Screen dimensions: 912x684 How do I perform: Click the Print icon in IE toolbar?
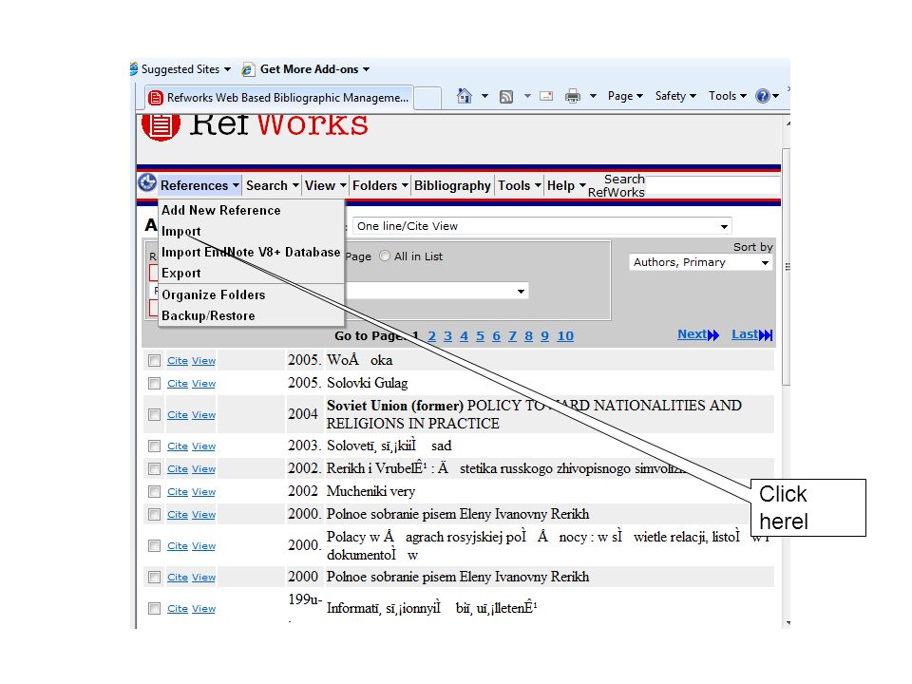click(573, 96)
